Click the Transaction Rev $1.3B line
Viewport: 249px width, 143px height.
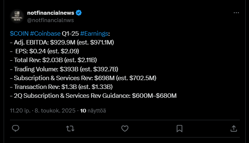coord(61,87)
